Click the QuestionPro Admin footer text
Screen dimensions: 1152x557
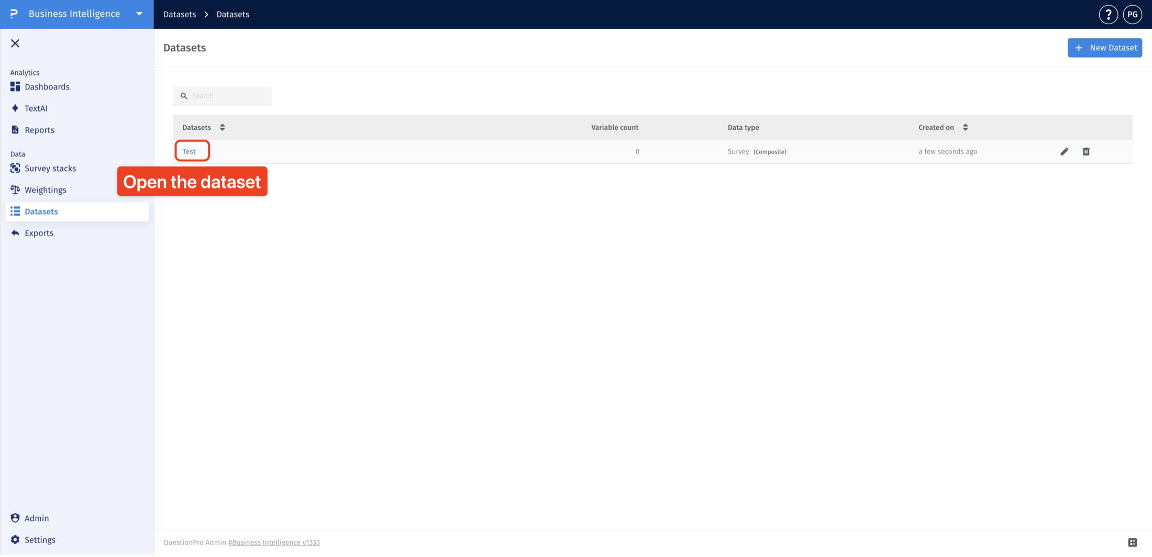tap(195, 542)
